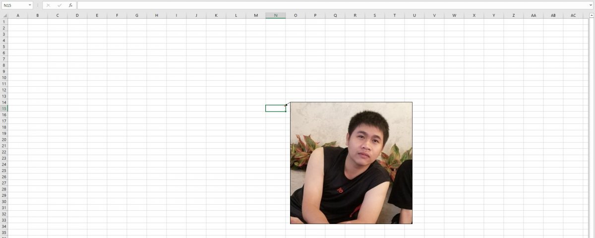Viewport: 595px width, 238px height.
Task: Click the Select All corner triangle
Action: [4, 15]
